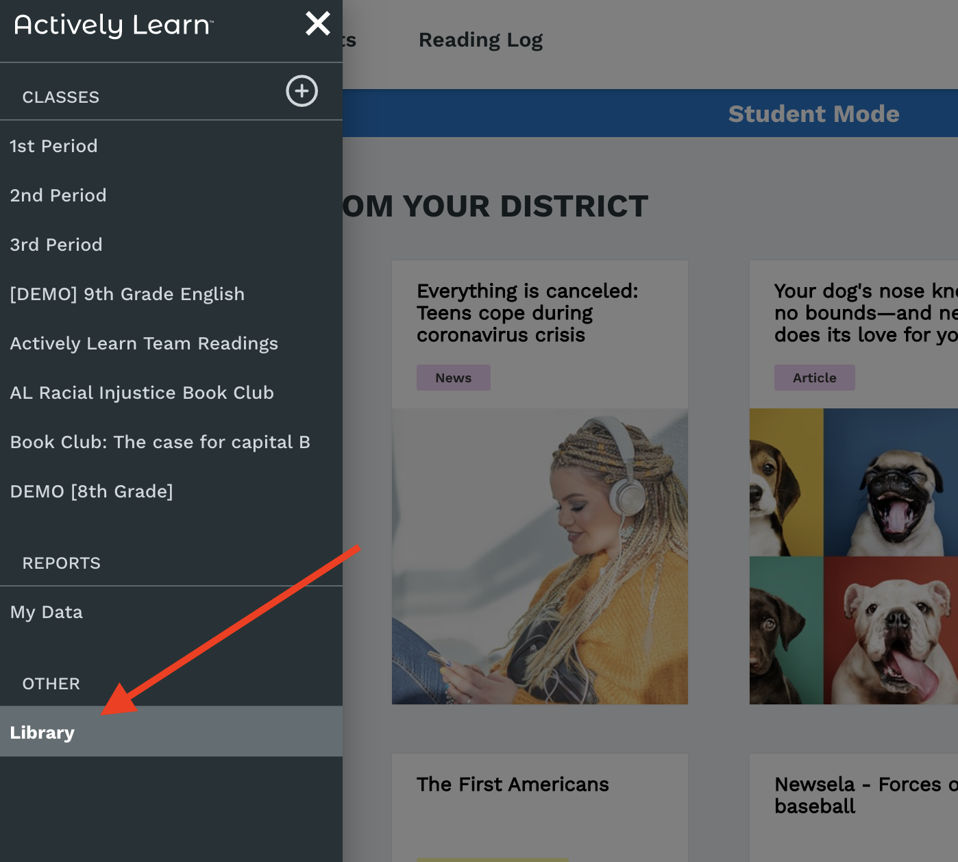Select Book Club: The case for capital B
The height and width of the screenshot is (862, 958).
click(x=160, y=441)
